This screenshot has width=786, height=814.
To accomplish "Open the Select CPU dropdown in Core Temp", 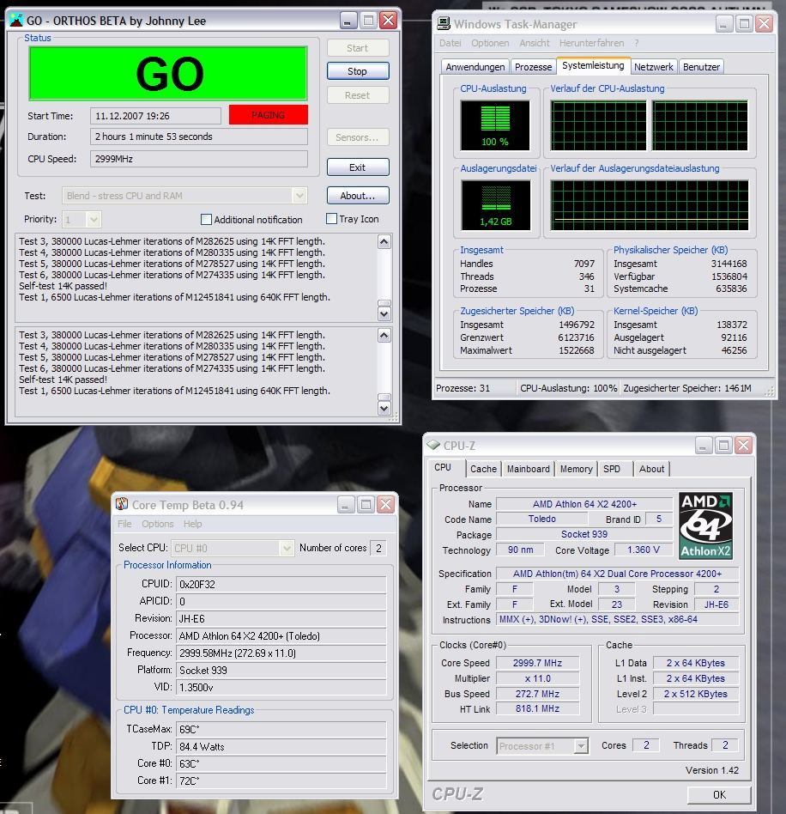I will pos(287,548).
